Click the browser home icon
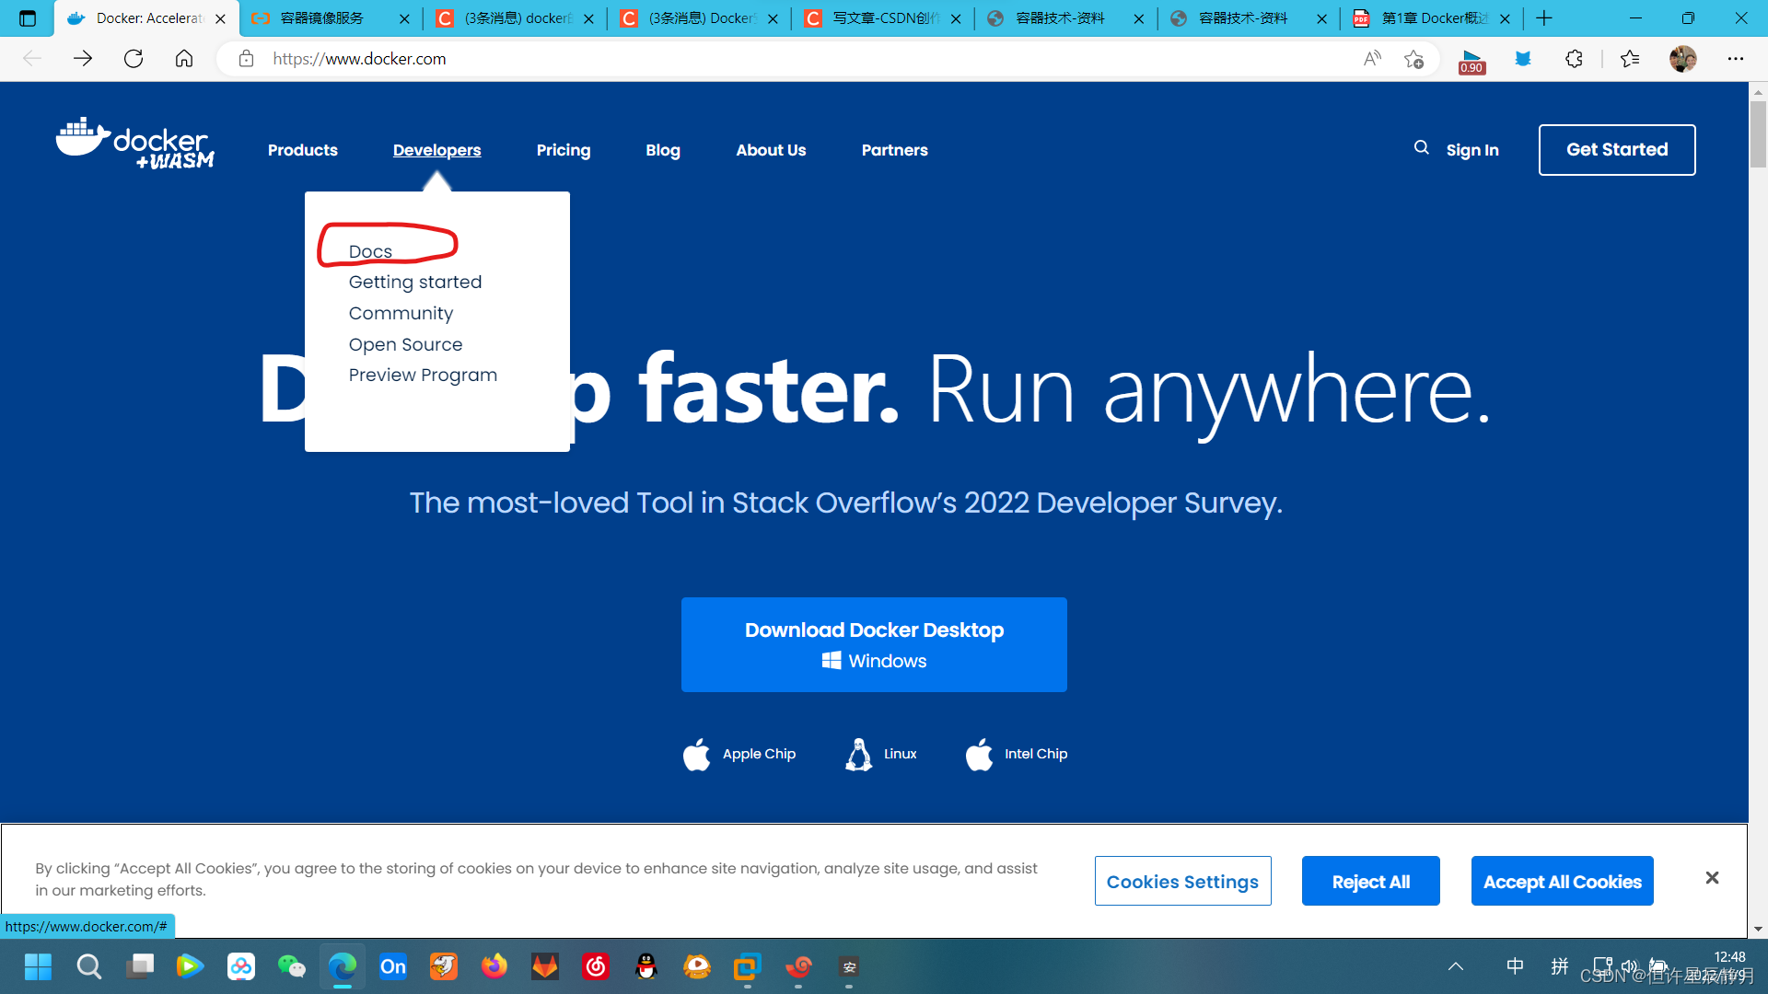Viewport: 1768px width, 994px height. pyautogui.click(x=184, y=59)
